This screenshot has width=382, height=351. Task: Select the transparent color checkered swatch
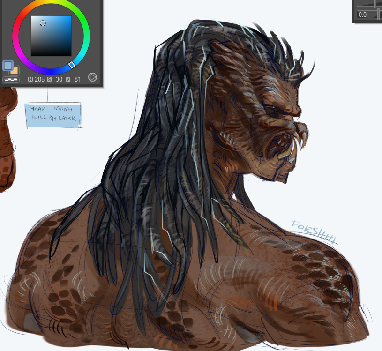11,80
